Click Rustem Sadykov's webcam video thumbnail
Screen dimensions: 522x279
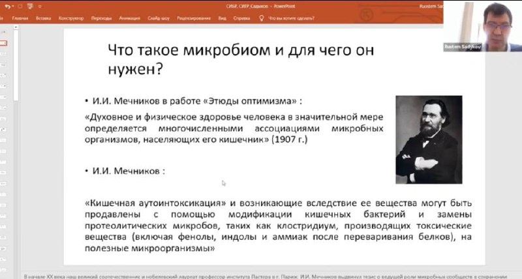point(482,26)
